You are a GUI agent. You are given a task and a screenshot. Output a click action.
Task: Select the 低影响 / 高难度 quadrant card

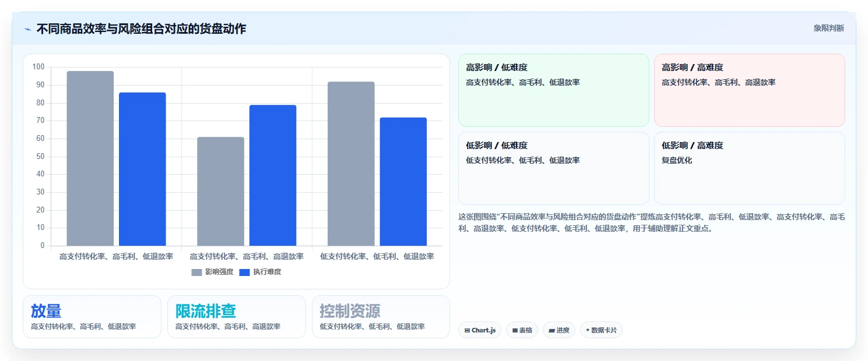coord(750,168)
